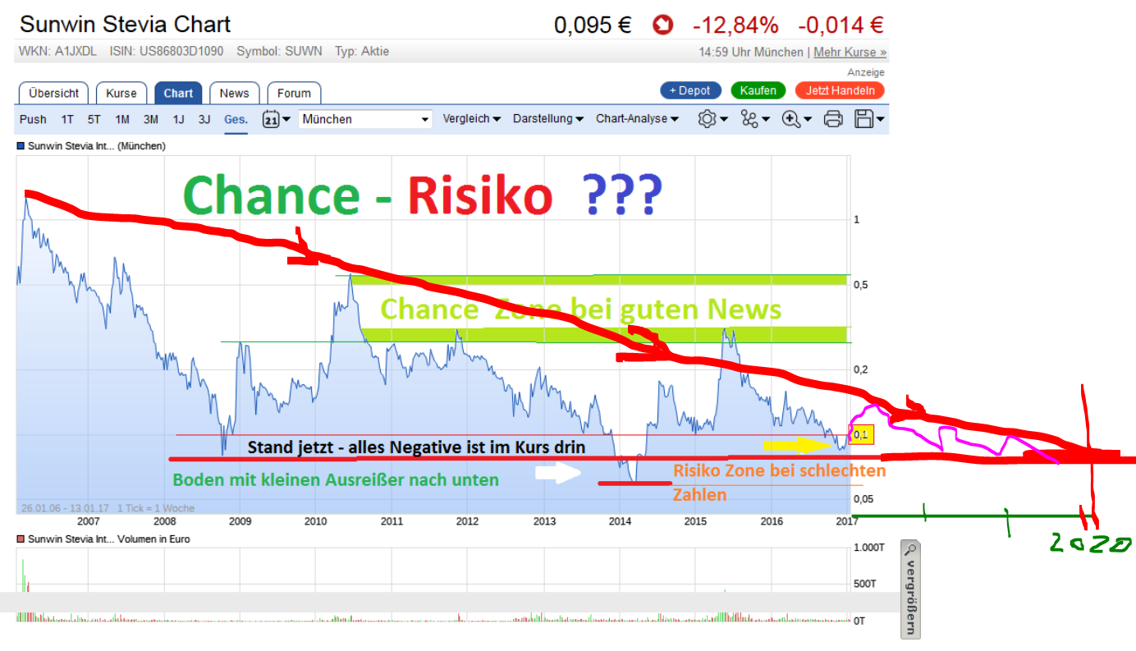Click the blue Sunwin Stevia price legend swatch

(21, 146)
